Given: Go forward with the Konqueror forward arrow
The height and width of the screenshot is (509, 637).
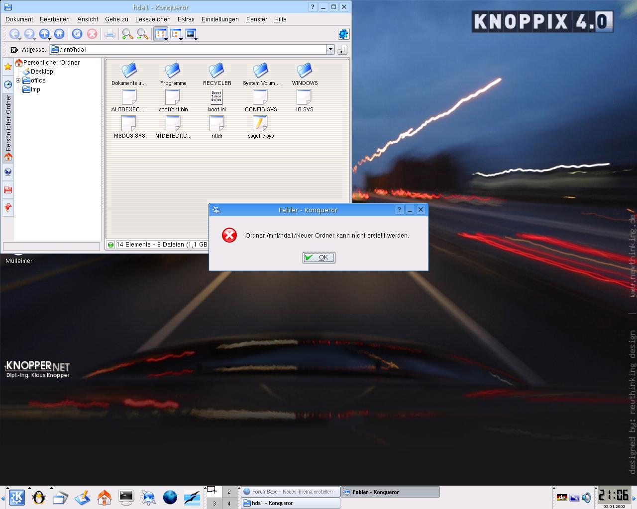Looking at the screenshot, I should (x=29, y=34).
